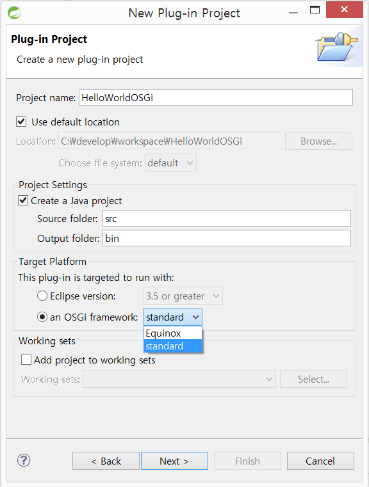
Task: Click the Source folder input field
Action: point(227,218)
